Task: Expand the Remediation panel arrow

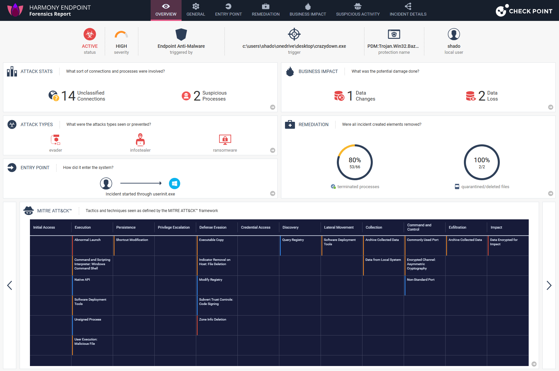Action: pos(551,193)
